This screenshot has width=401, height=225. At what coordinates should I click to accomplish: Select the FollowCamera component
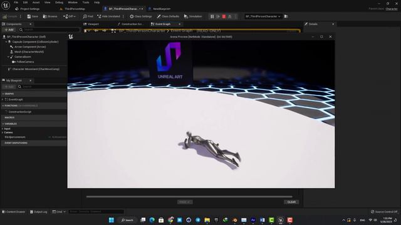[25, 62]
